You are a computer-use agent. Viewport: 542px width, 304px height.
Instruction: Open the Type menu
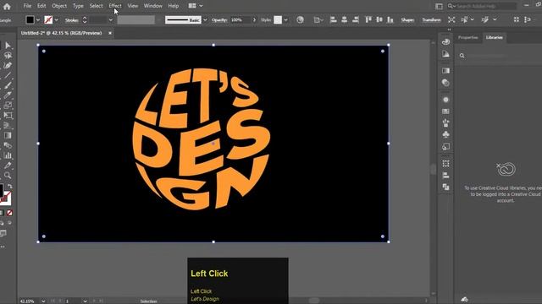[78, 6]
